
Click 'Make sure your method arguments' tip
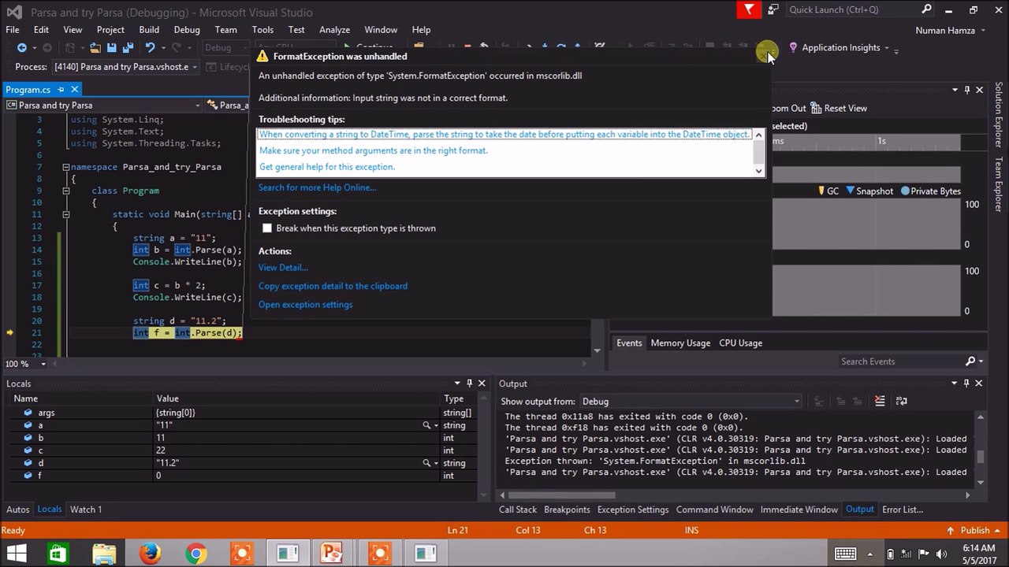374,150
